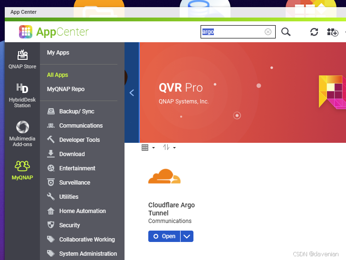Click the Home Automation house icon
The image size is (346, 260).
pos(51,211)
